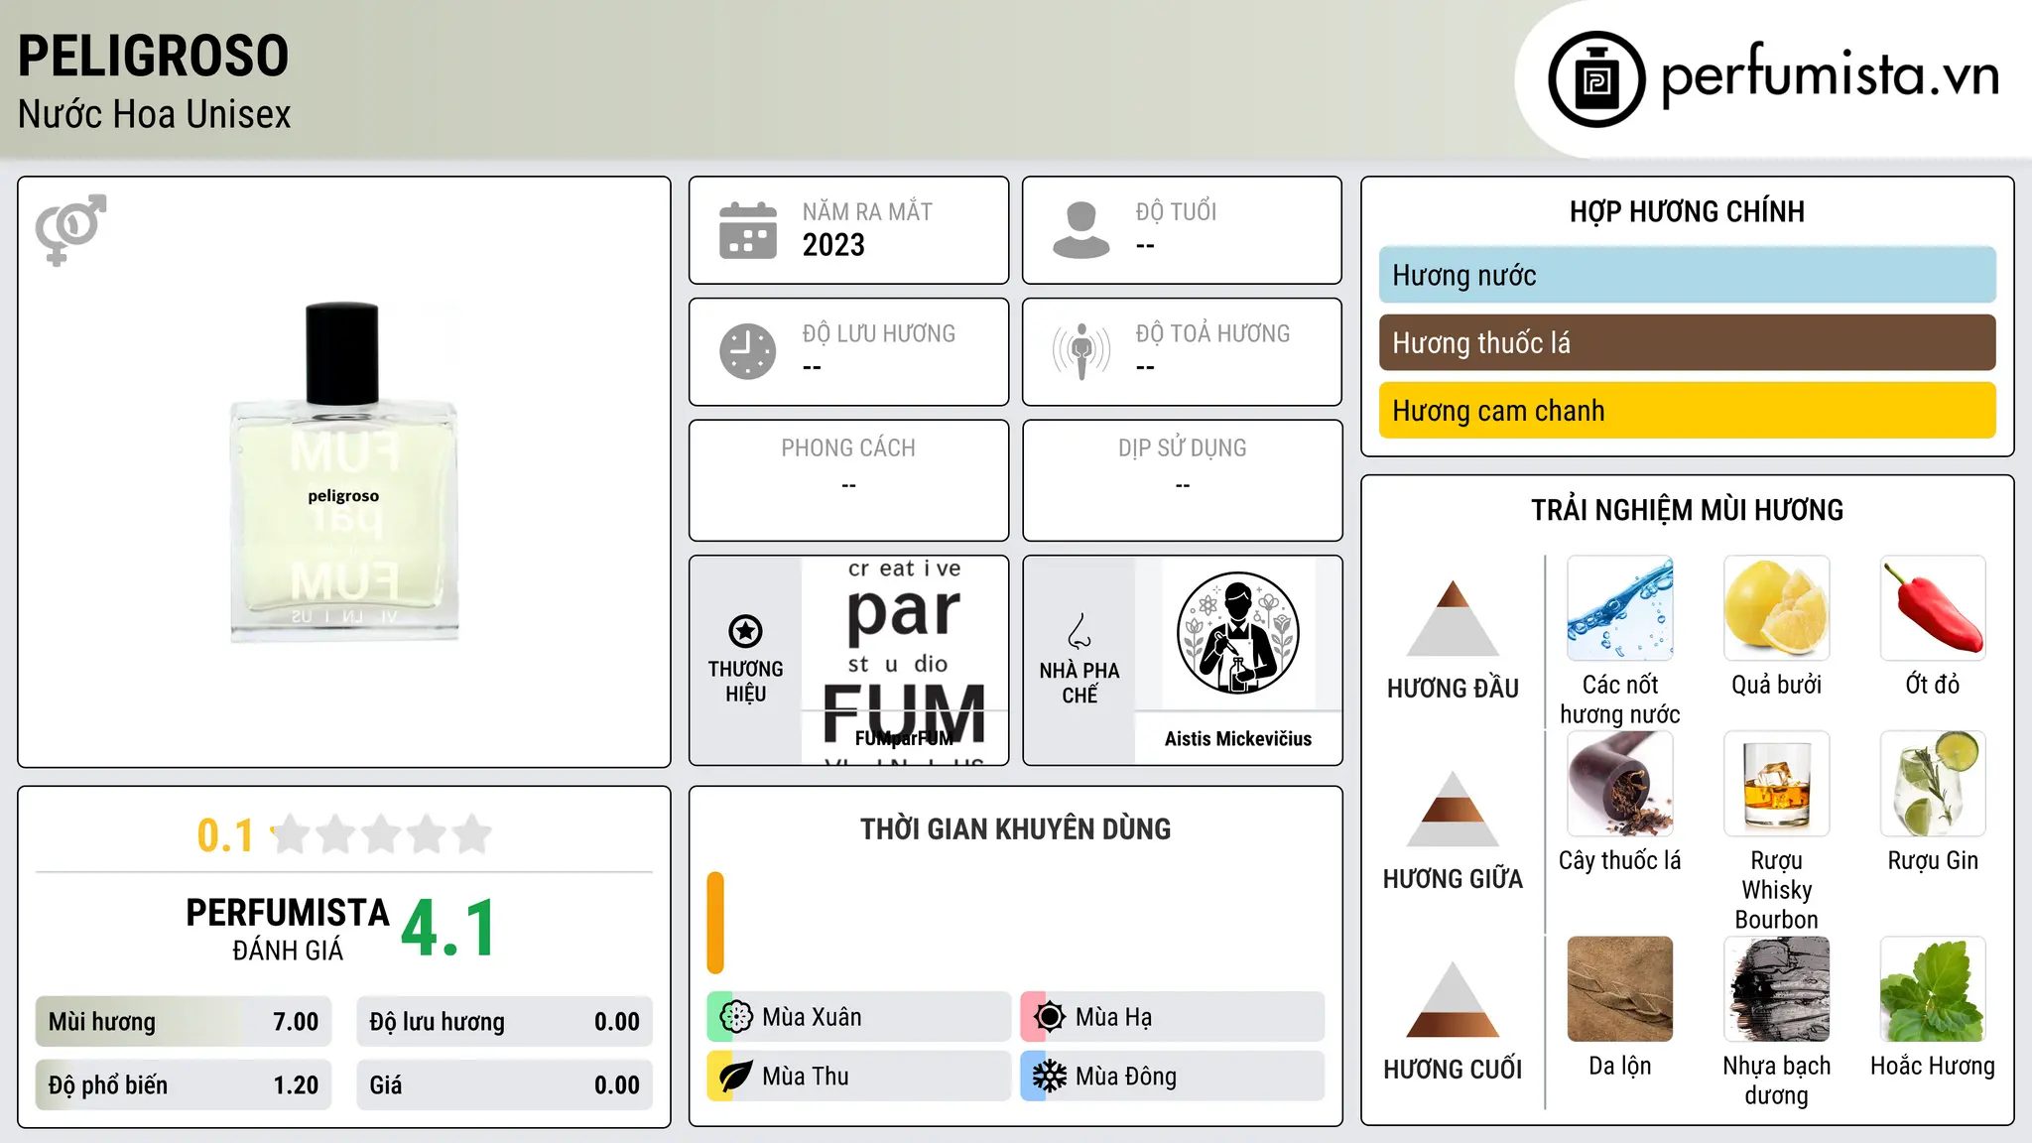The width and height of the screenshot is (2032, 1143).
Task: Select the Quả bưởi note image
Action: coord(1776,608)
